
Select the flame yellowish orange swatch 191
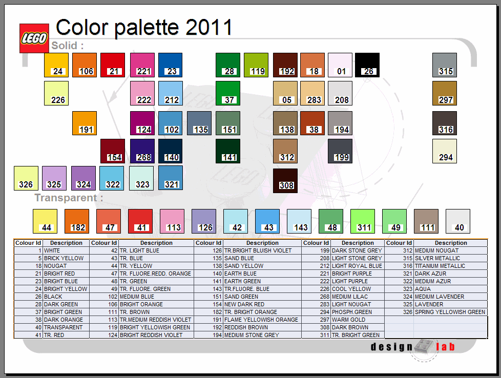coord(85,123)
